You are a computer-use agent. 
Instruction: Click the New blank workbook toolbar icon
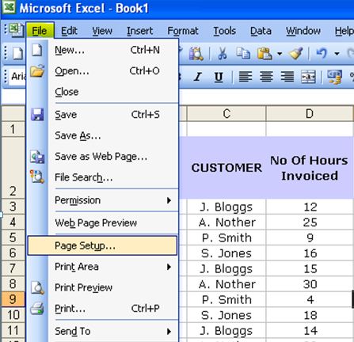[17, 53]
